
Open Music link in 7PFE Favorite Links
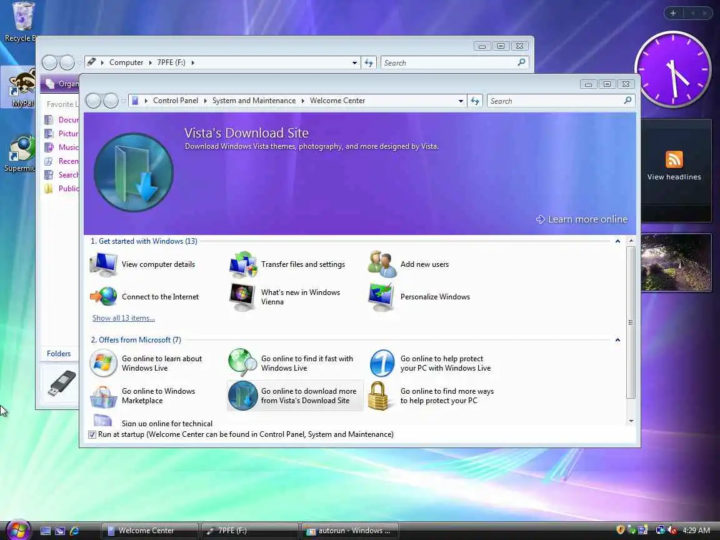point(62,147)
